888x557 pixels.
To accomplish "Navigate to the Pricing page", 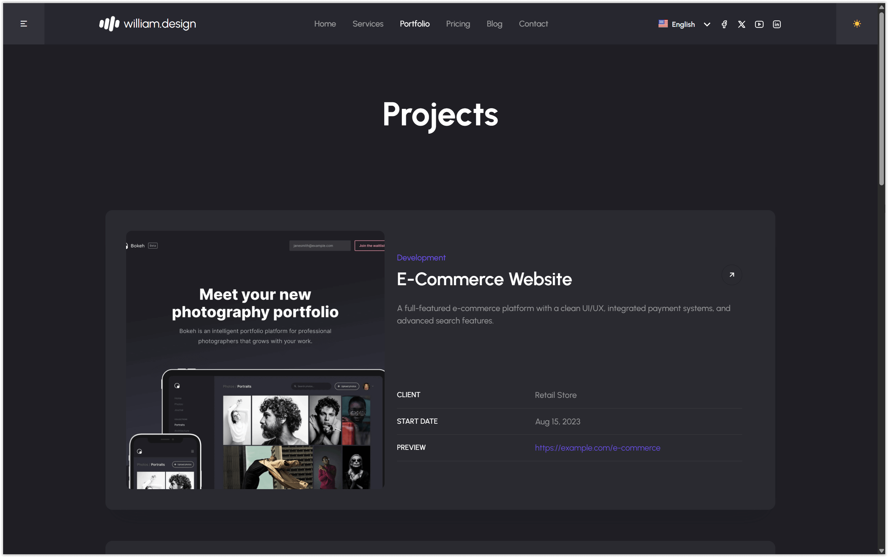I will 458,23.
